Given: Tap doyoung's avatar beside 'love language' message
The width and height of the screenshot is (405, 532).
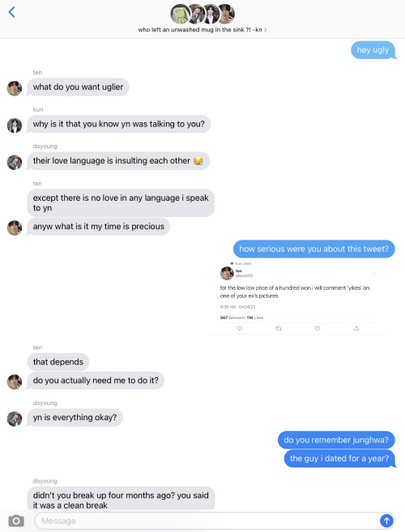Looking at the screenshot, I should click(x=15, y=162).
